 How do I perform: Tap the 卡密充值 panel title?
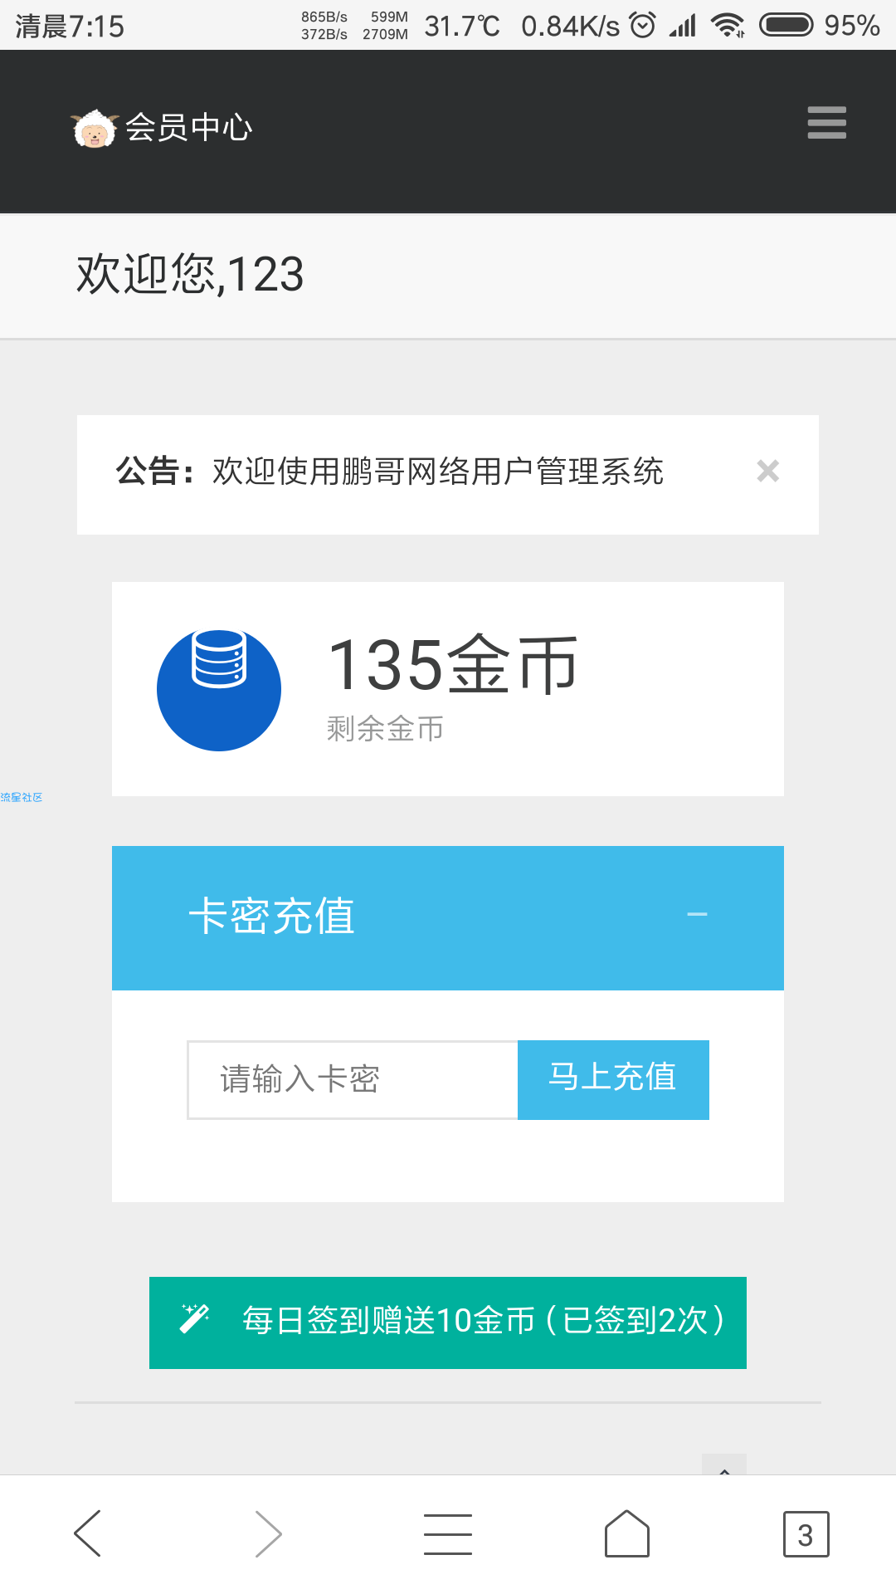click(272, 917)
